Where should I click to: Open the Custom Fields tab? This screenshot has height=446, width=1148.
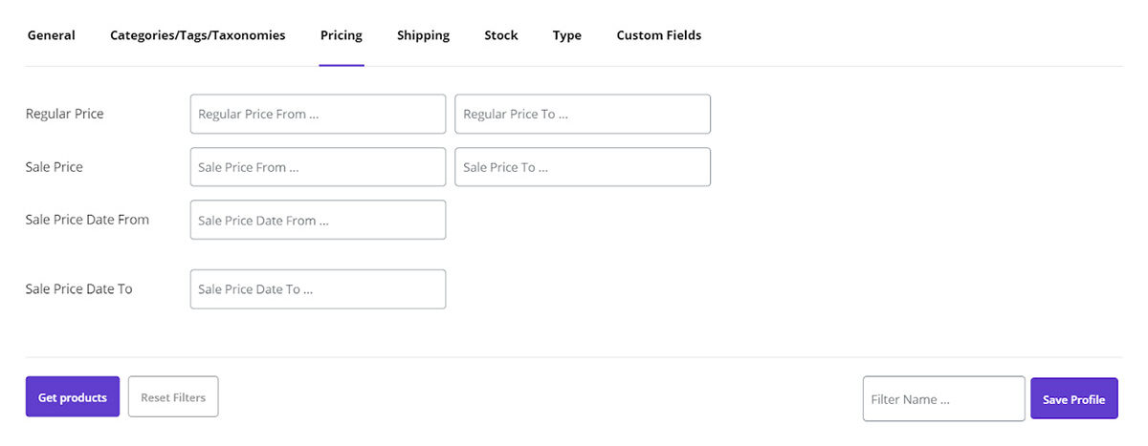(658, 35)
